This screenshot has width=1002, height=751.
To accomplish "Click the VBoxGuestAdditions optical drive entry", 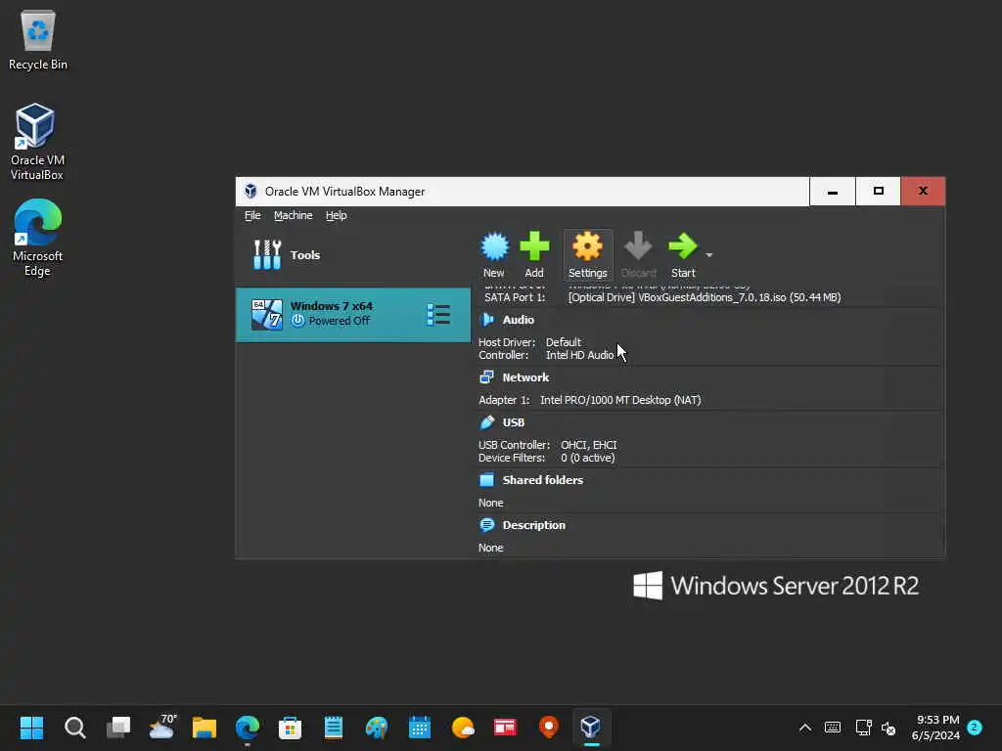I will (x=705, y=297).
